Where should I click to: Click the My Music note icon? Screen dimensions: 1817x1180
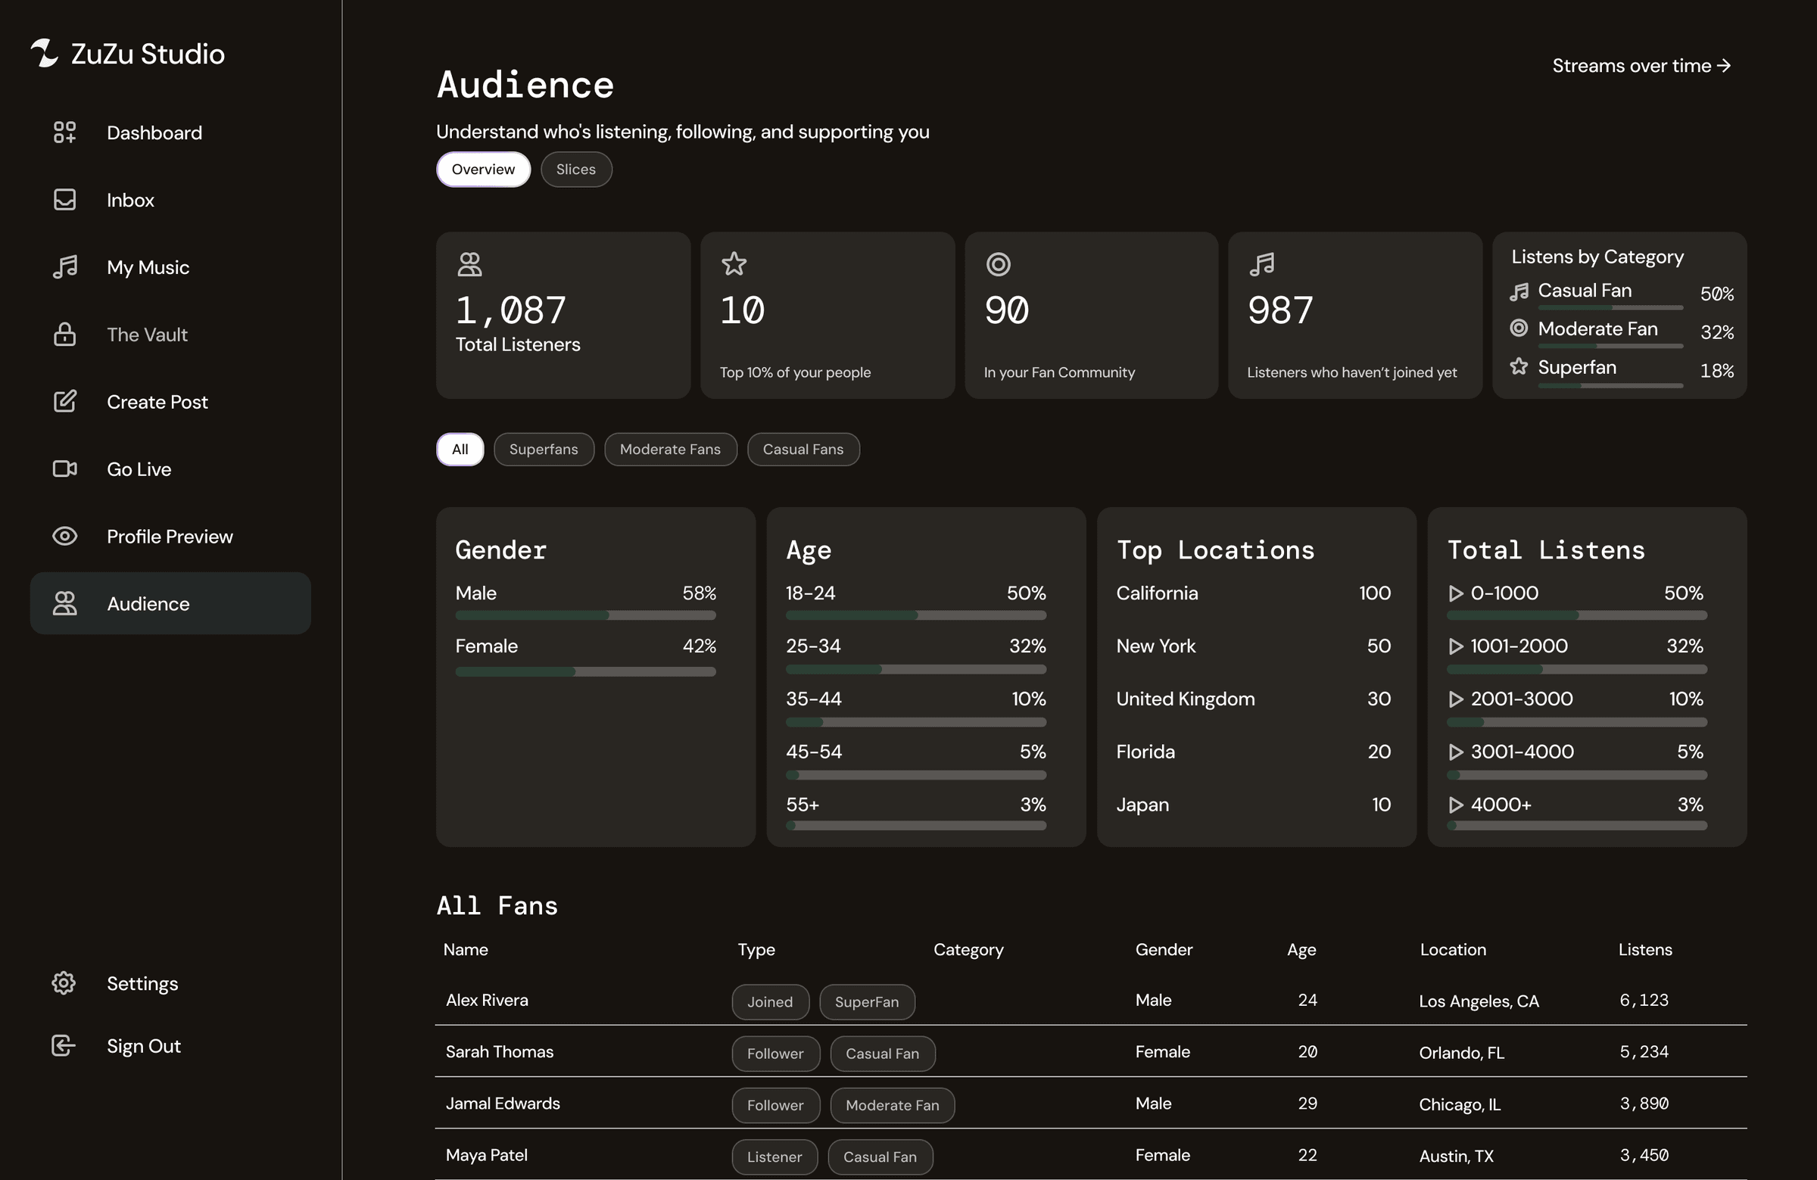(65, 266)
